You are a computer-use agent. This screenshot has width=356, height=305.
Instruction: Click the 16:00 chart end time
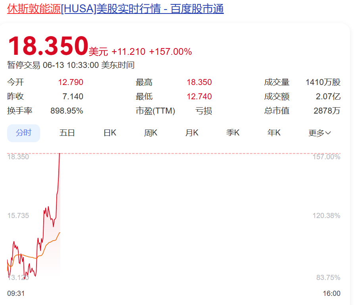coord(332,293)
